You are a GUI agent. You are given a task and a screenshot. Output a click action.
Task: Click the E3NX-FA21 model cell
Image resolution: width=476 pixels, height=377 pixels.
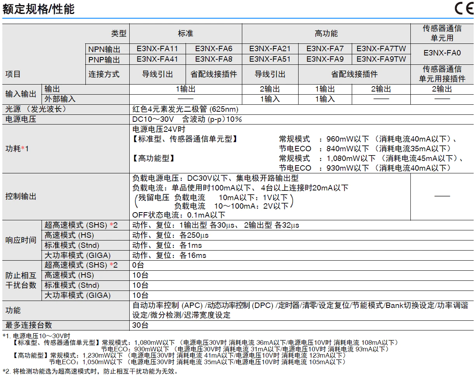tap(270, 49)
